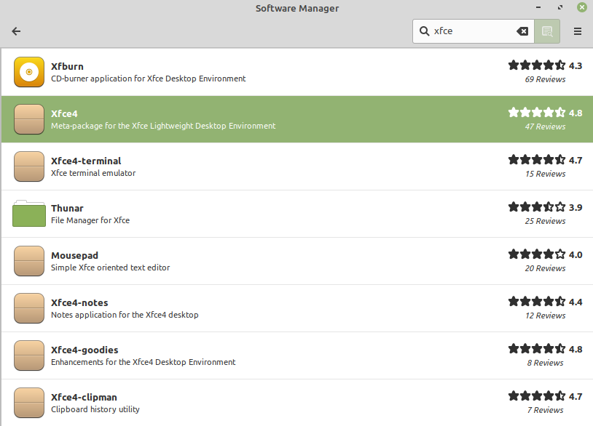Open the Xfce4 title

click(64, 113)
